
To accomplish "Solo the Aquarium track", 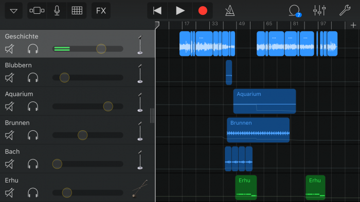I will pyautogui.click(x=33, y=106).
